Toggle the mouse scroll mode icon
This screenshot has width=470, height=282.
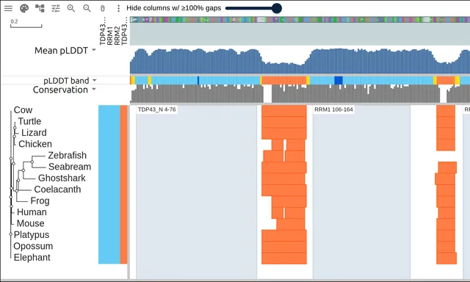pyautogui.click(x=103, y=8)
